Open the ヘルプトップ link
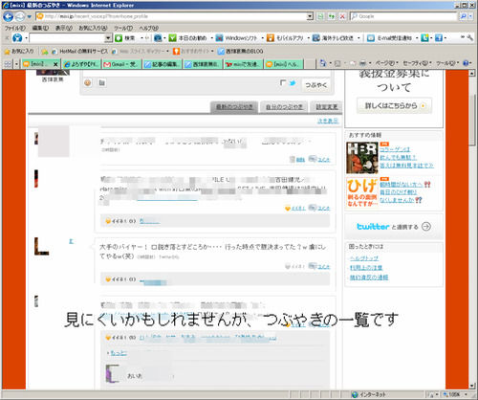 (x=364, y=258)
